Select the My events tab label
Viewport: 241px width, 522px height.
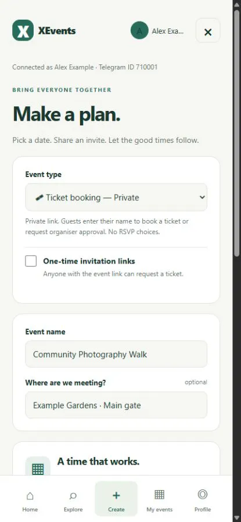click(160, 509)
